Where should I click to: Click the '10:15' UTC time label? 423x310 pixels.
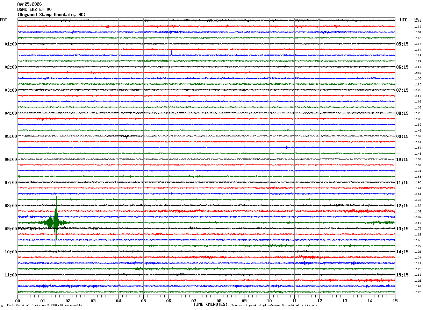coord(402,160)
